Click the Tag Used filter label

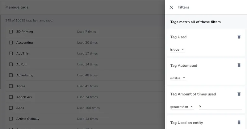click(x=178, y=37)
